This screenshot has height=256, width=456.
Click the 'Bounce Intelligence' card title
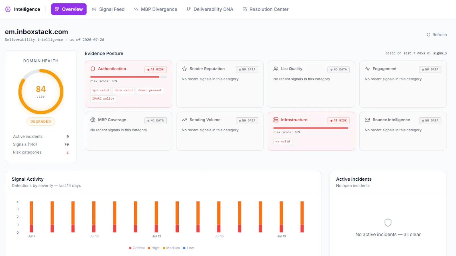(391, 120)
